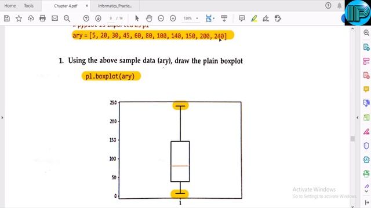
Task: Open the Home tab
Action: [10, 6]
